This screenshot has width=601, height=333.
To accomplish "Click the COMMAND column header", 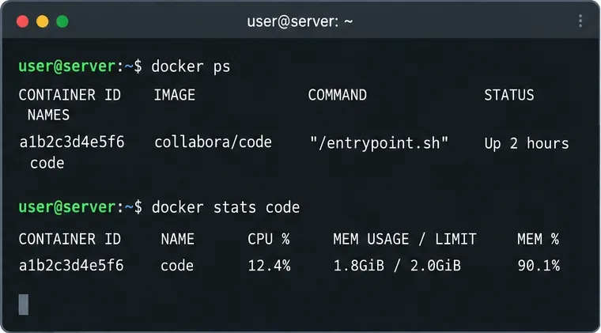I will 338,95.
